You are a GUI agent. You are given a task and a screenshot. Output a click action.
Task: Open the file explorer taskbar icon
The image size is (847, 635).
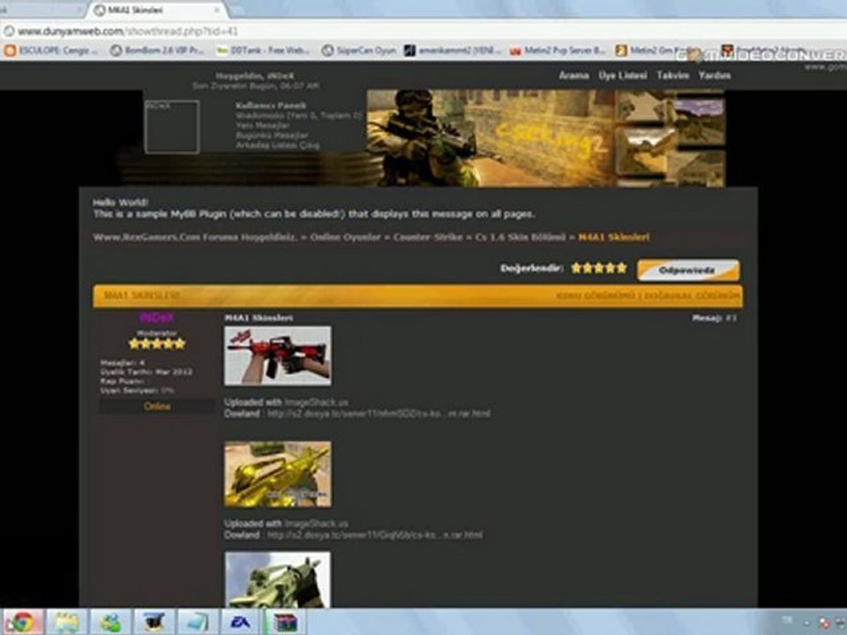coord(67,622)
